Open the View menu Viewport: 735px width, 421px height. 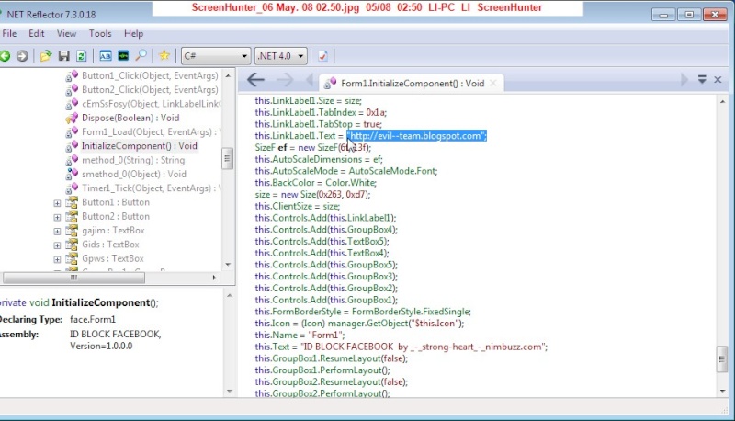66,33
